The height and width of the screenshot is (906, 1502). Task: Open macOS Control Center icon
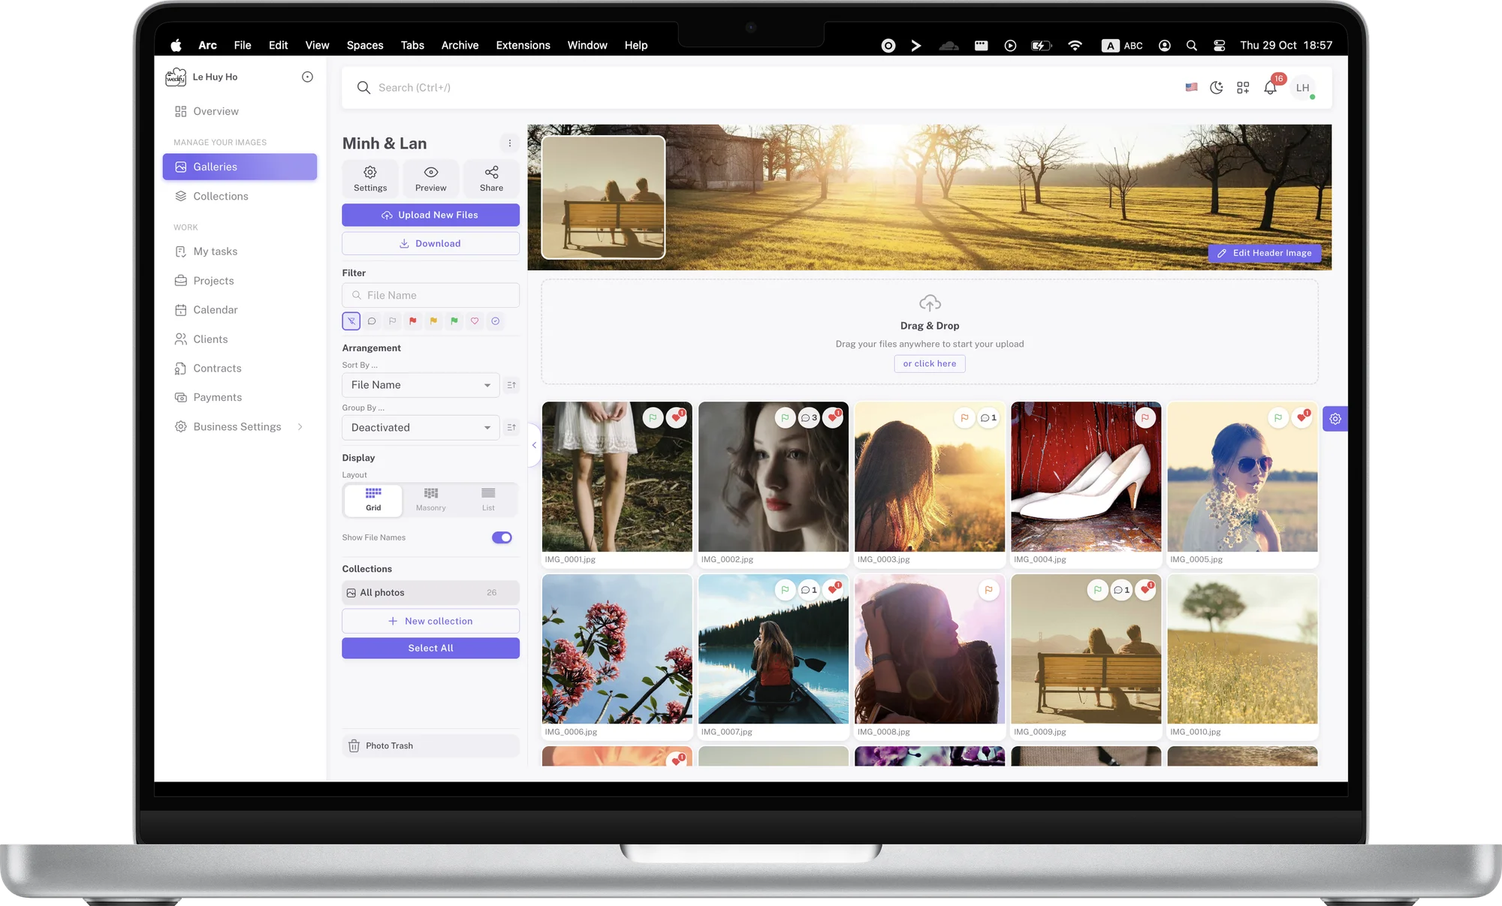pos(1219,45)
